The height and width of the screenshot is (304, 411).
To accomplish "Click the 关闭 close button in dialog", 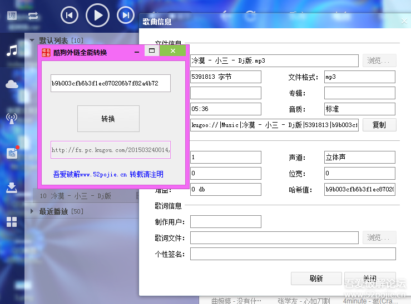I will coord(370,278).
